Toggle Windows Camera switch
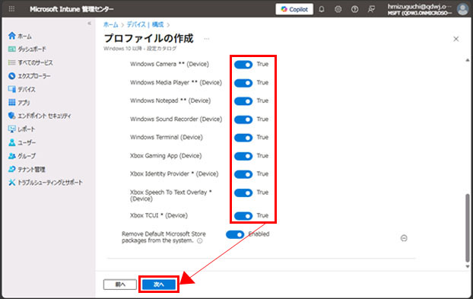The height and width of the screenshot is (299, 473). [x=243, y=65]
